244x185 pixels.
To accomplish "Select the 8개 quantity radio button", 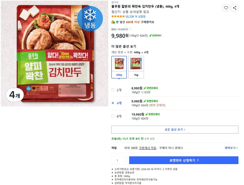I will 113,116.
